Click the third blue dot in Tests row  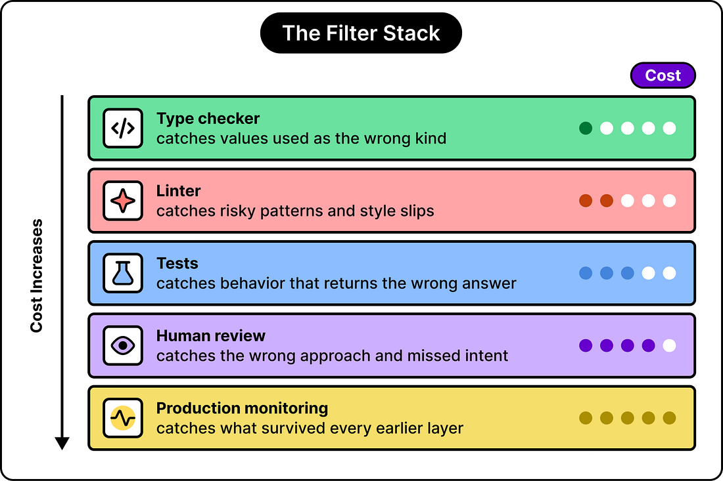pos(628,273)
